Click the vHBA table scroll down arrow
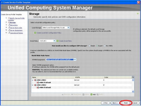 (133, 91)
